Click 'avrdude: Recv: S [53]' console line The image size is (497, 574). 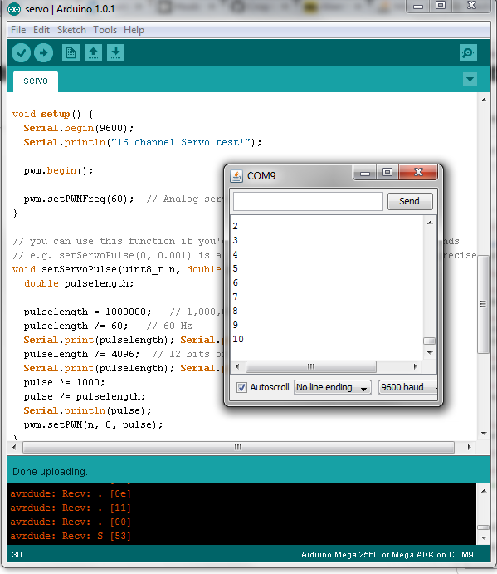pyautogui.click(x=71, y=537)
